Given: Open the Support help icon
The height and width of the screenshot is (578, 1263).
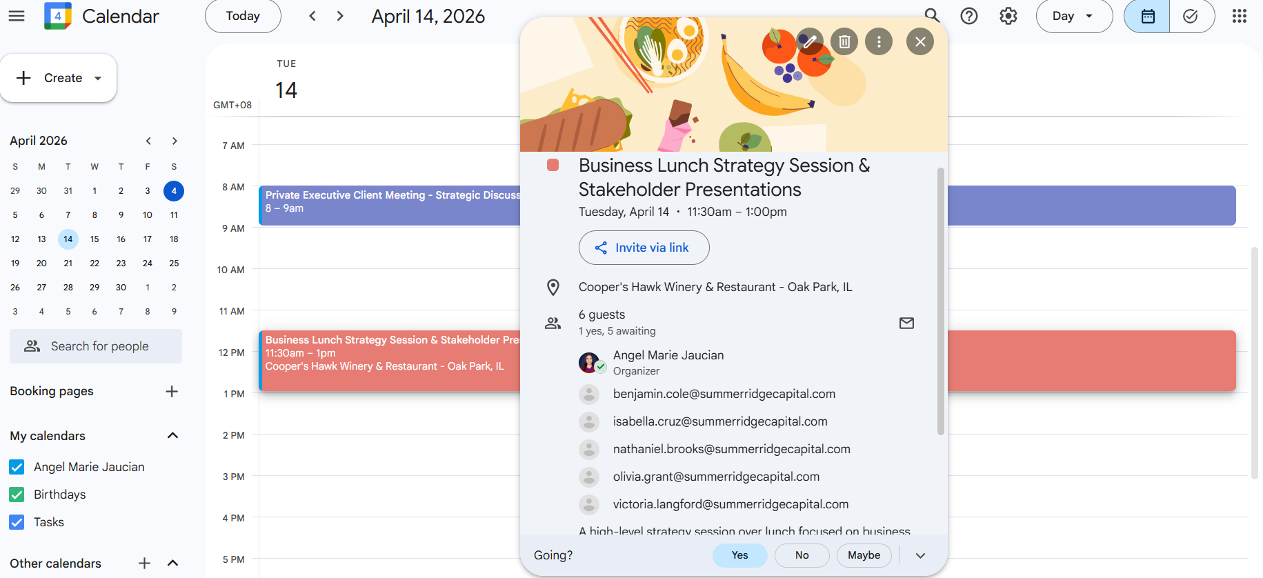Looking at the screenshot, I should click(x=969, y=16).
